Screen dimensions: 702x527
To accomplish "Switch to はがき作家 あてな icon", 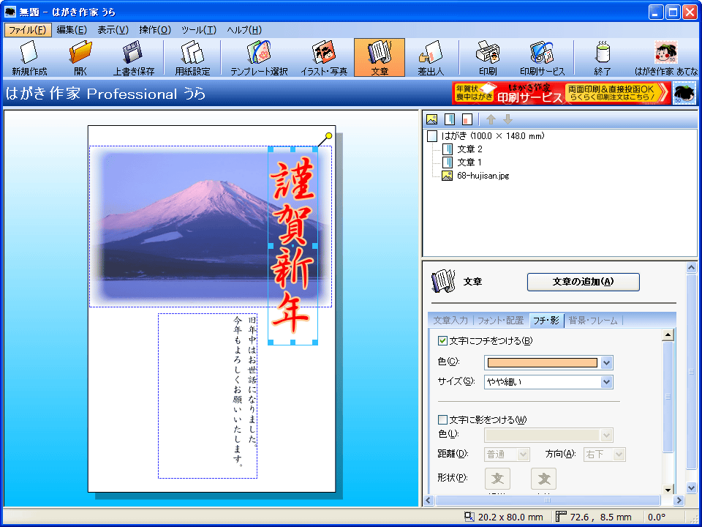I will [665, 57].
